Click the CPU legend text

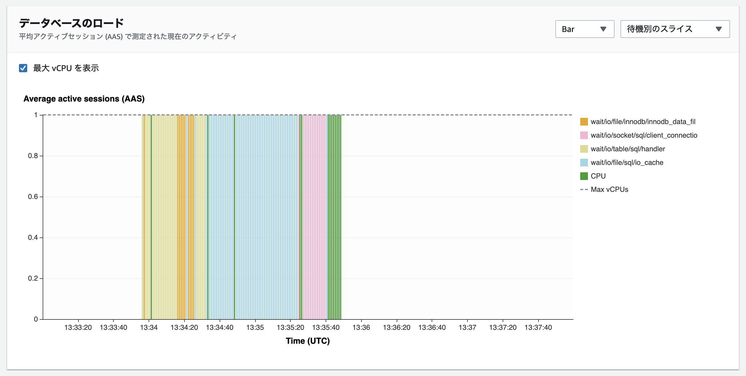(598, 176)
